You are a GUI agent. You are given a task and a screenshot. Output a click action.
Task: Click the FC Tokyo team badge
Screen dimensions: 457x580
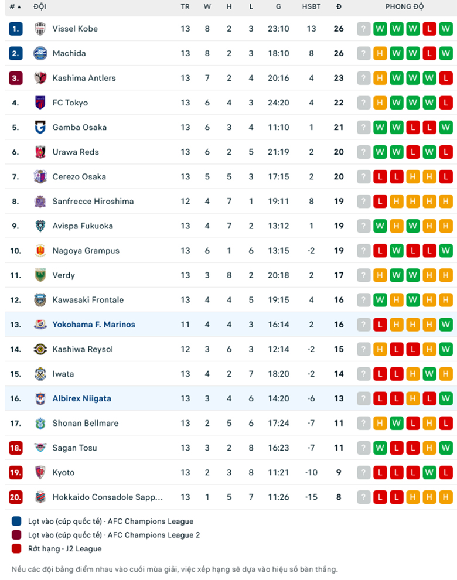(x=40, y=103)
